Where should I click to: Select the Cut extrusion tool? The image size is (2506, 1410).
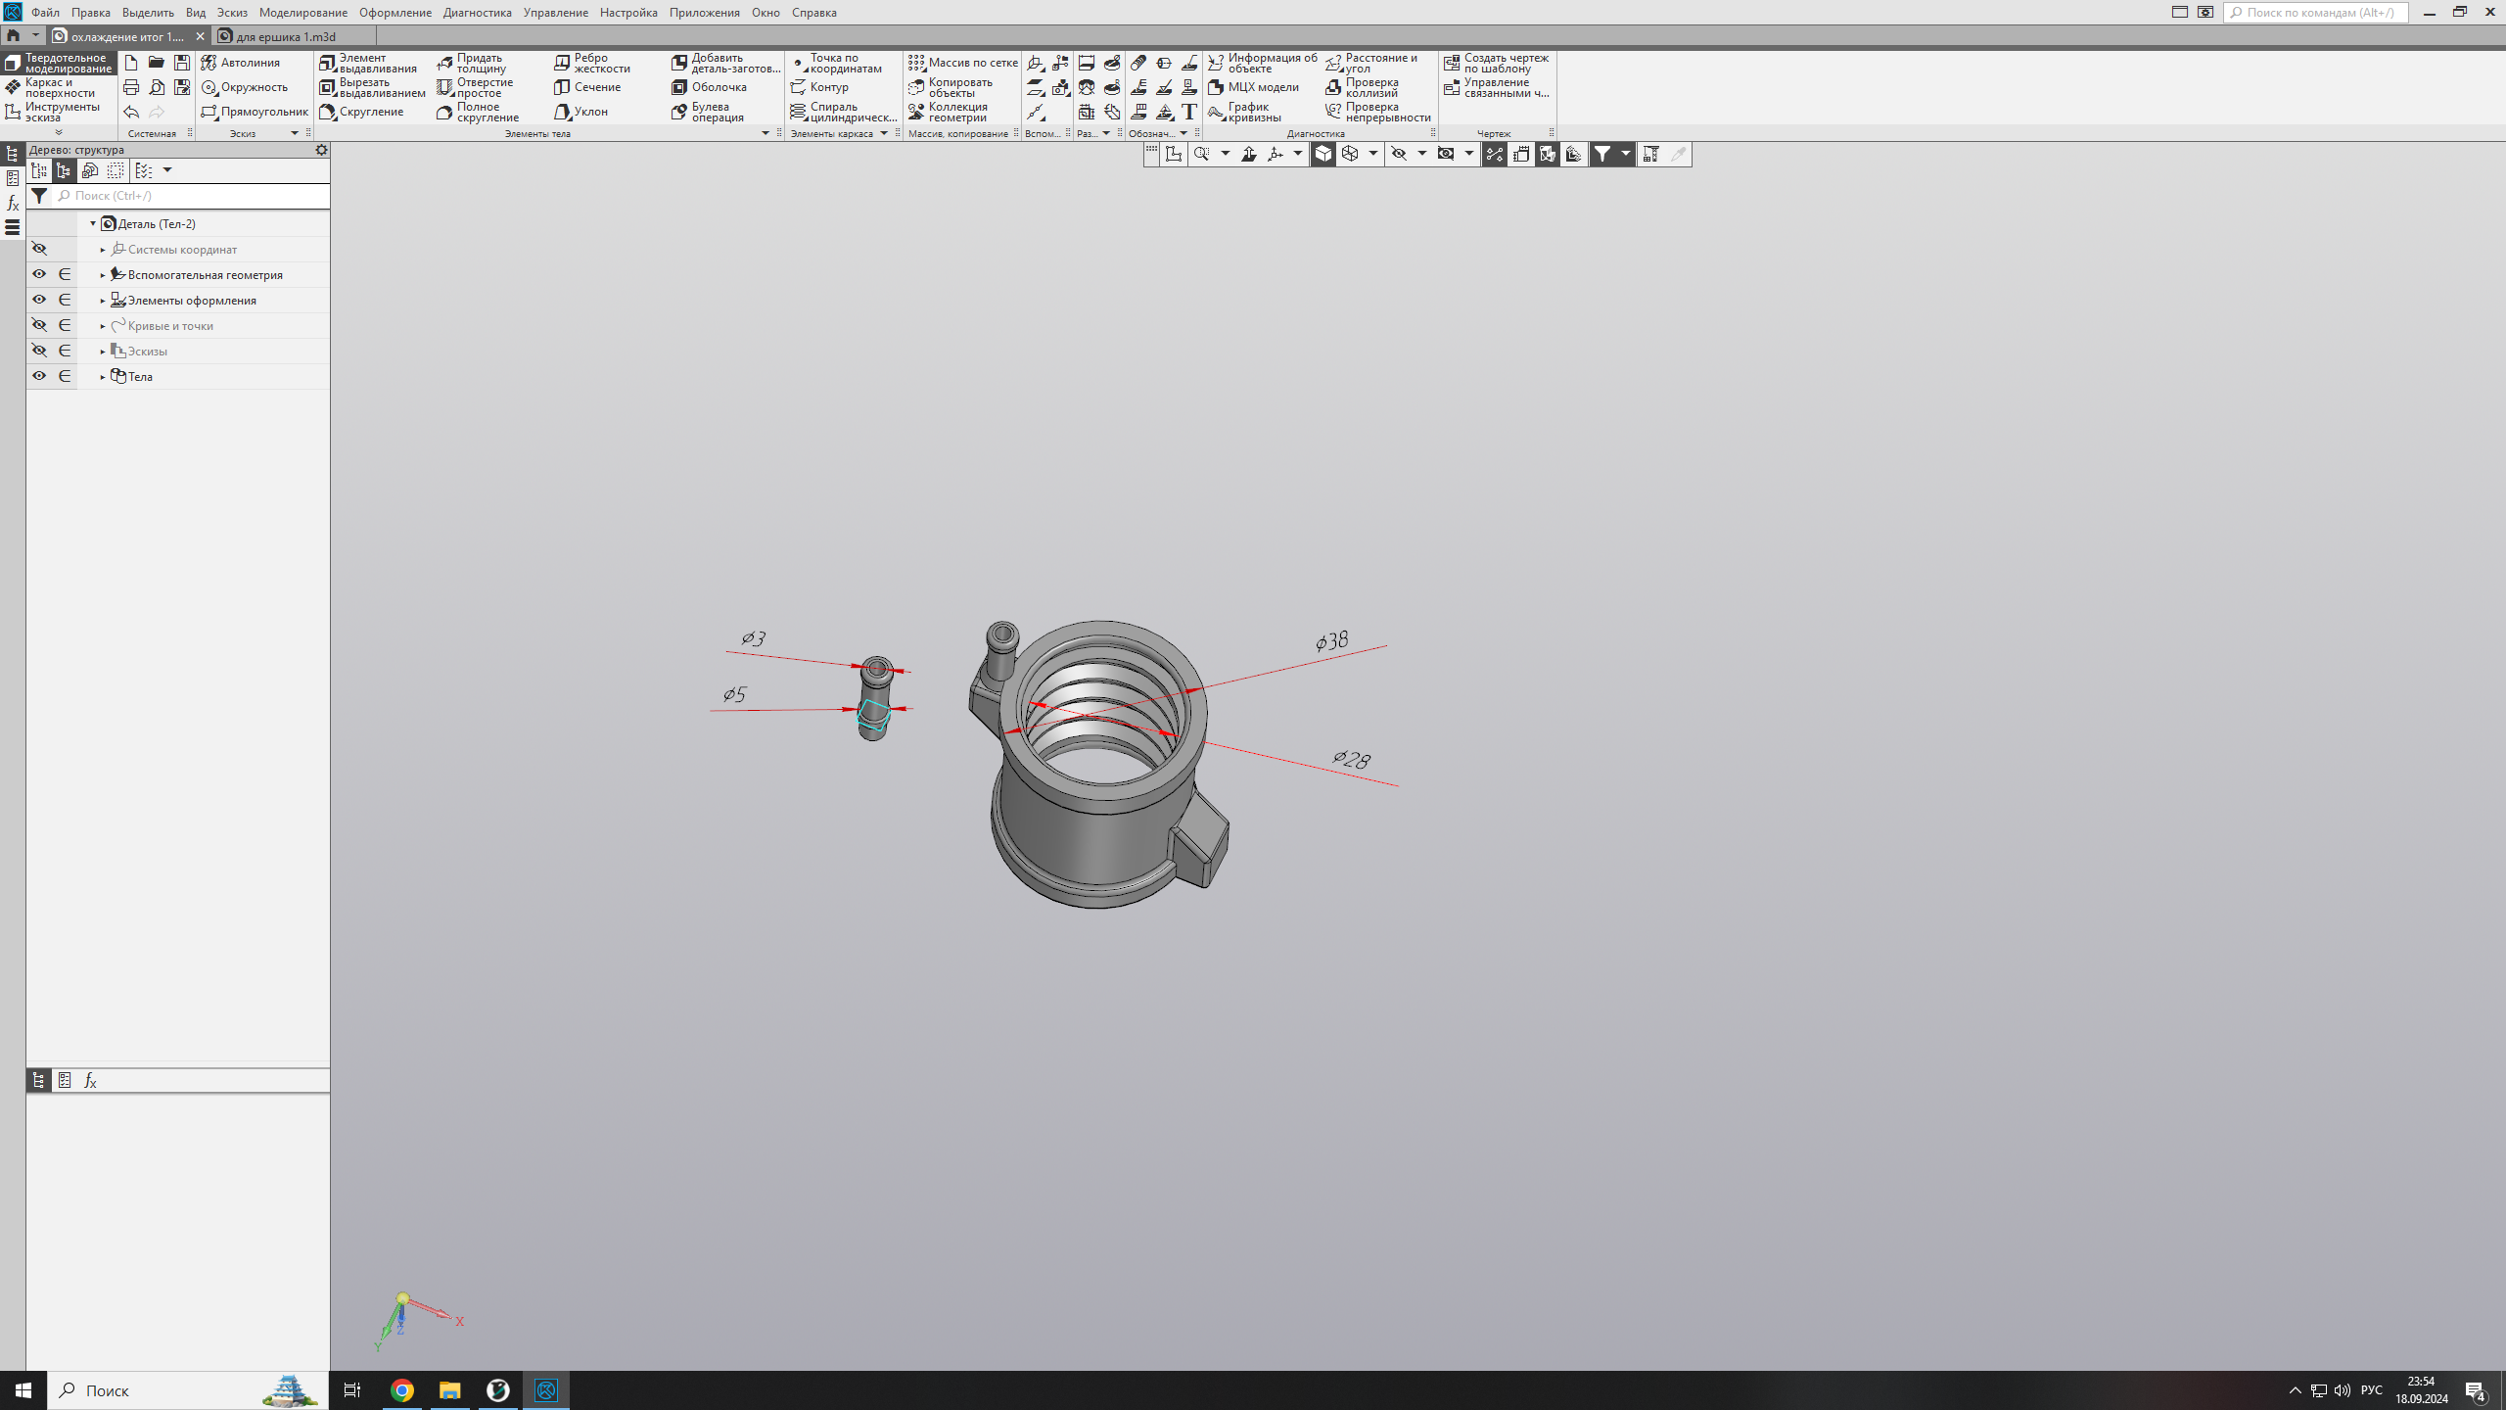372,87
